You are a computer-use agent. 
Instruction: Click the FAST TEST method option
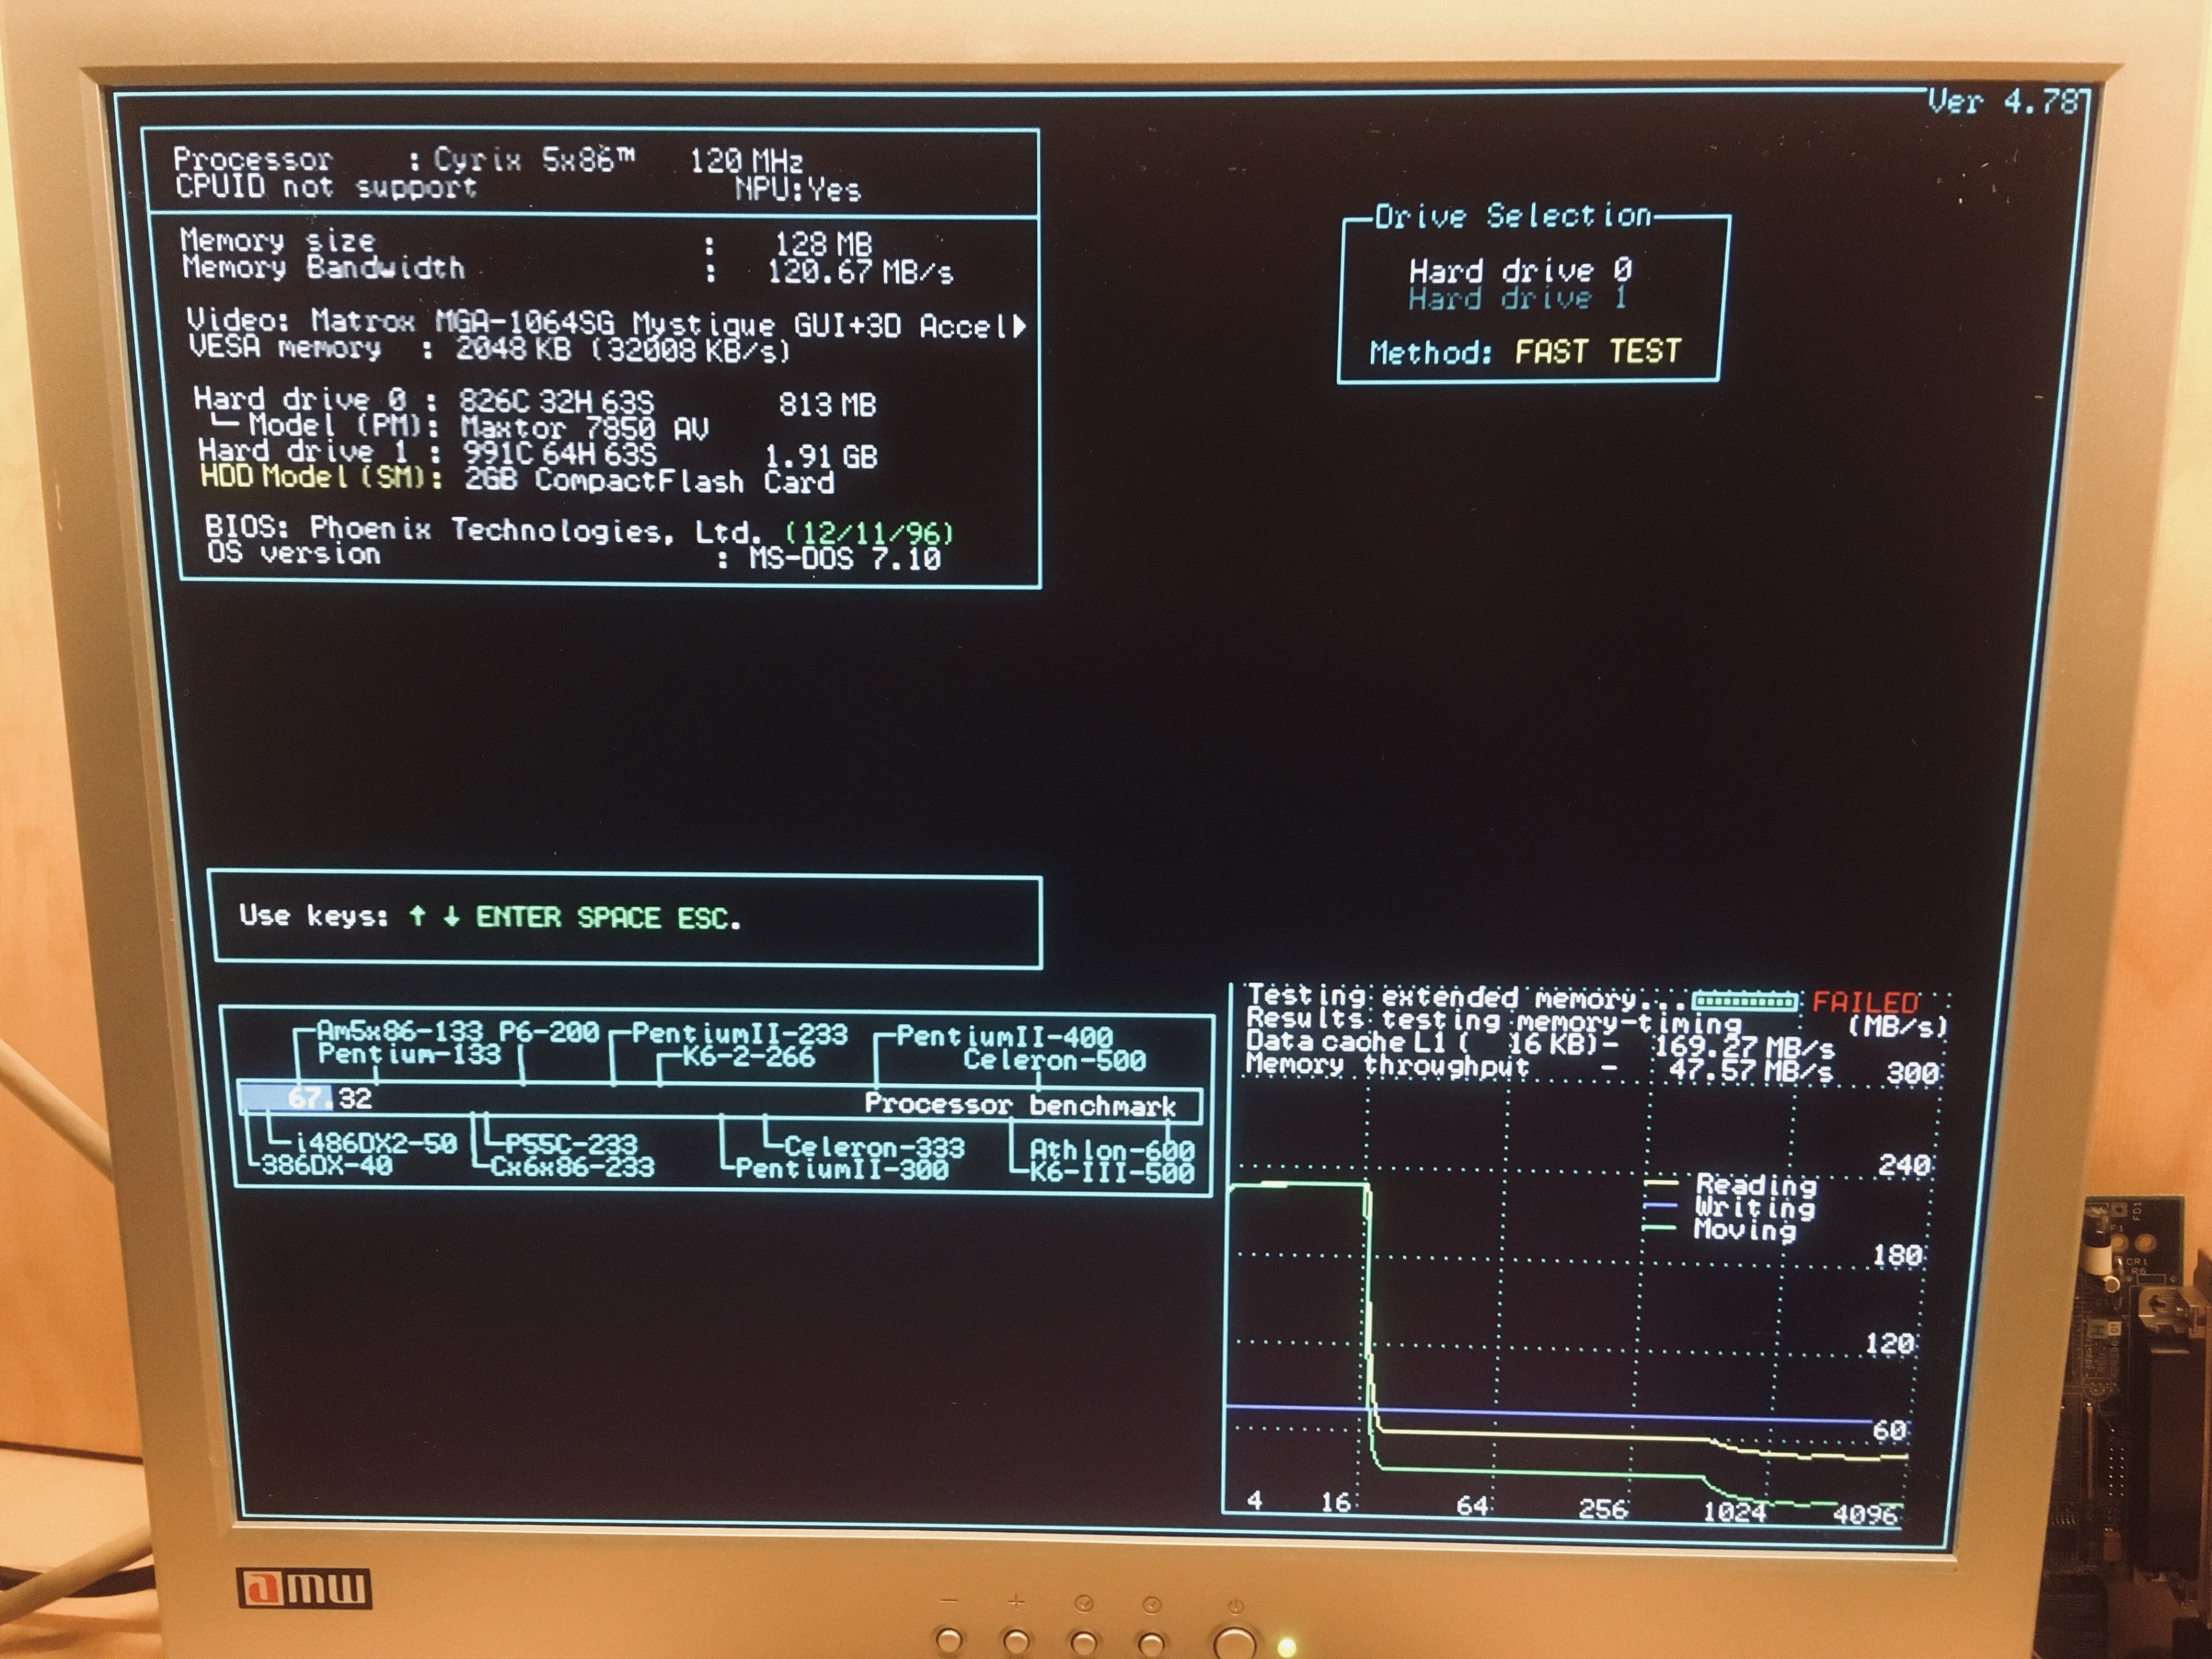pos(1597,352)
